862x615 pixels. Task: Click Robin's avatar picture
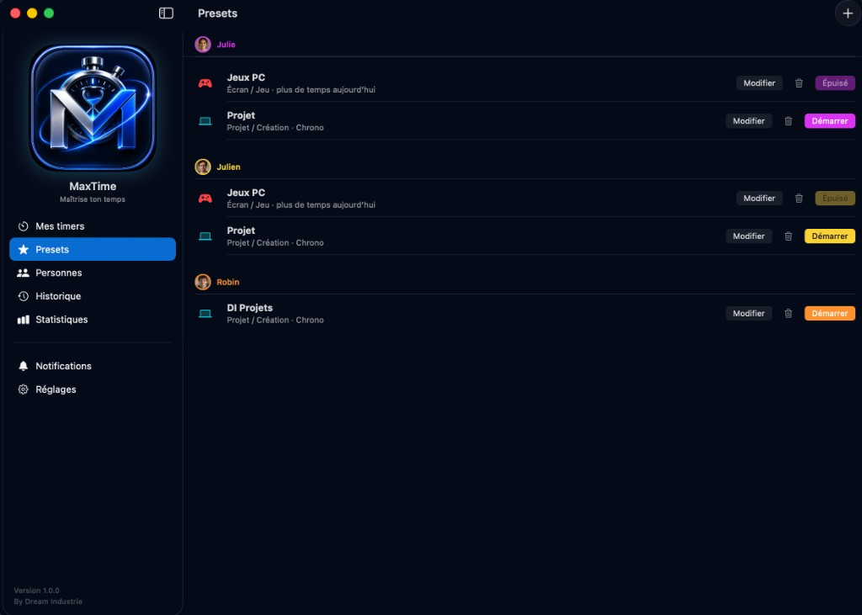[203, 282]
